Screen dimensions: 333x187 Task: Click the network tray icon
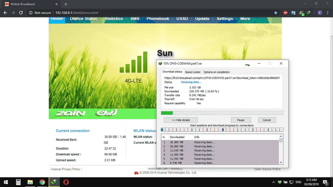(292, 182)
